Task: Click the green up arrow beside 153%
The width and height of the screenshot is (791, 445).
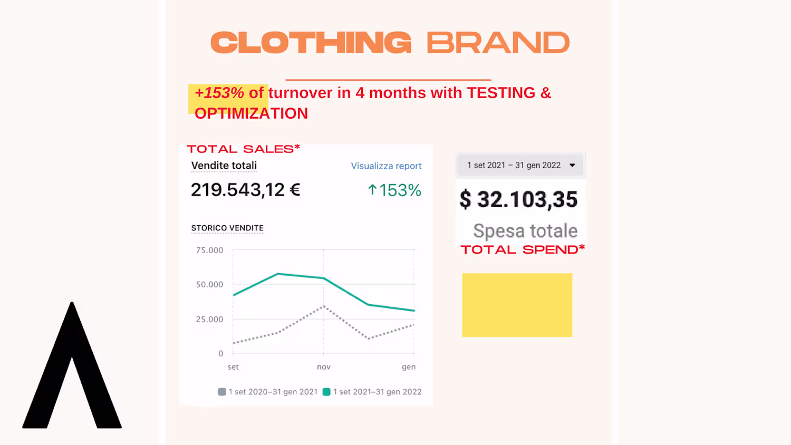Action: click(372, 190)
